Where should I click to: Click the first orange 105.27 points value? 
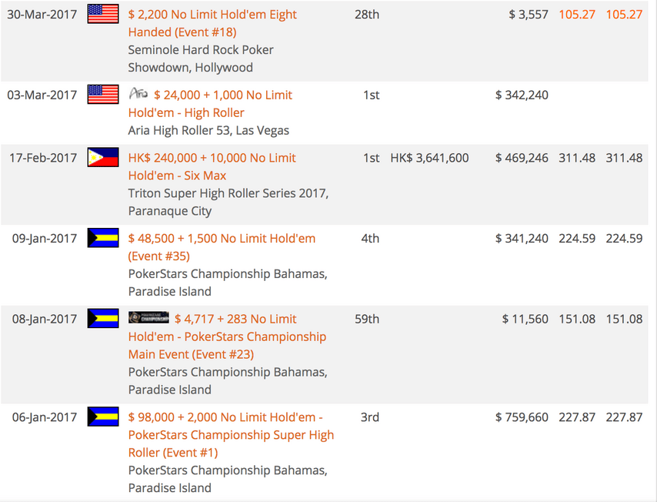coord(576,15)
